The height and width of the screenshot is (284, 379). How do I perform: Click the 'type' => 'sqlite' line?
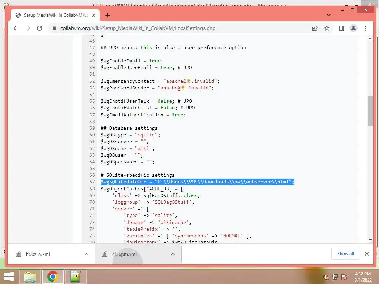[x=150, y=216]
